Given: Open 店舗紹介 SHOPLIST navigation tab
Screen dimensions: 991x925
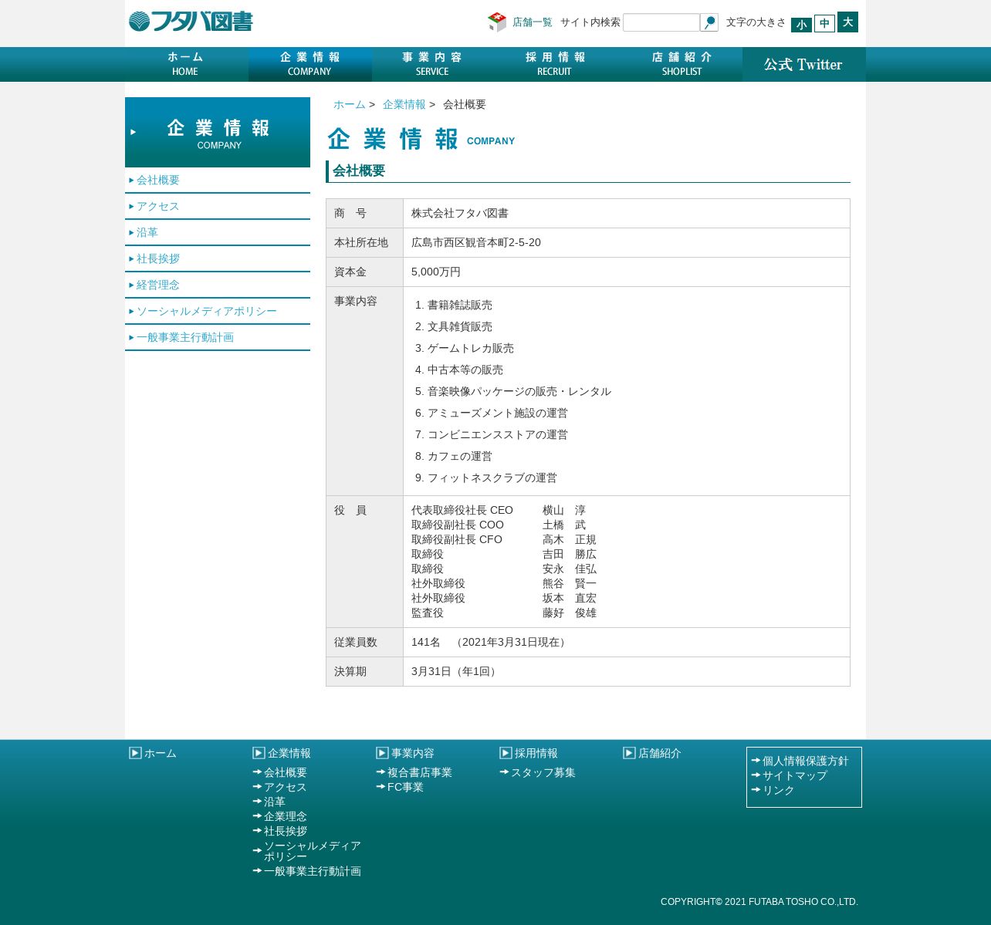Looking at the screenshot, I should click(681, 64).
